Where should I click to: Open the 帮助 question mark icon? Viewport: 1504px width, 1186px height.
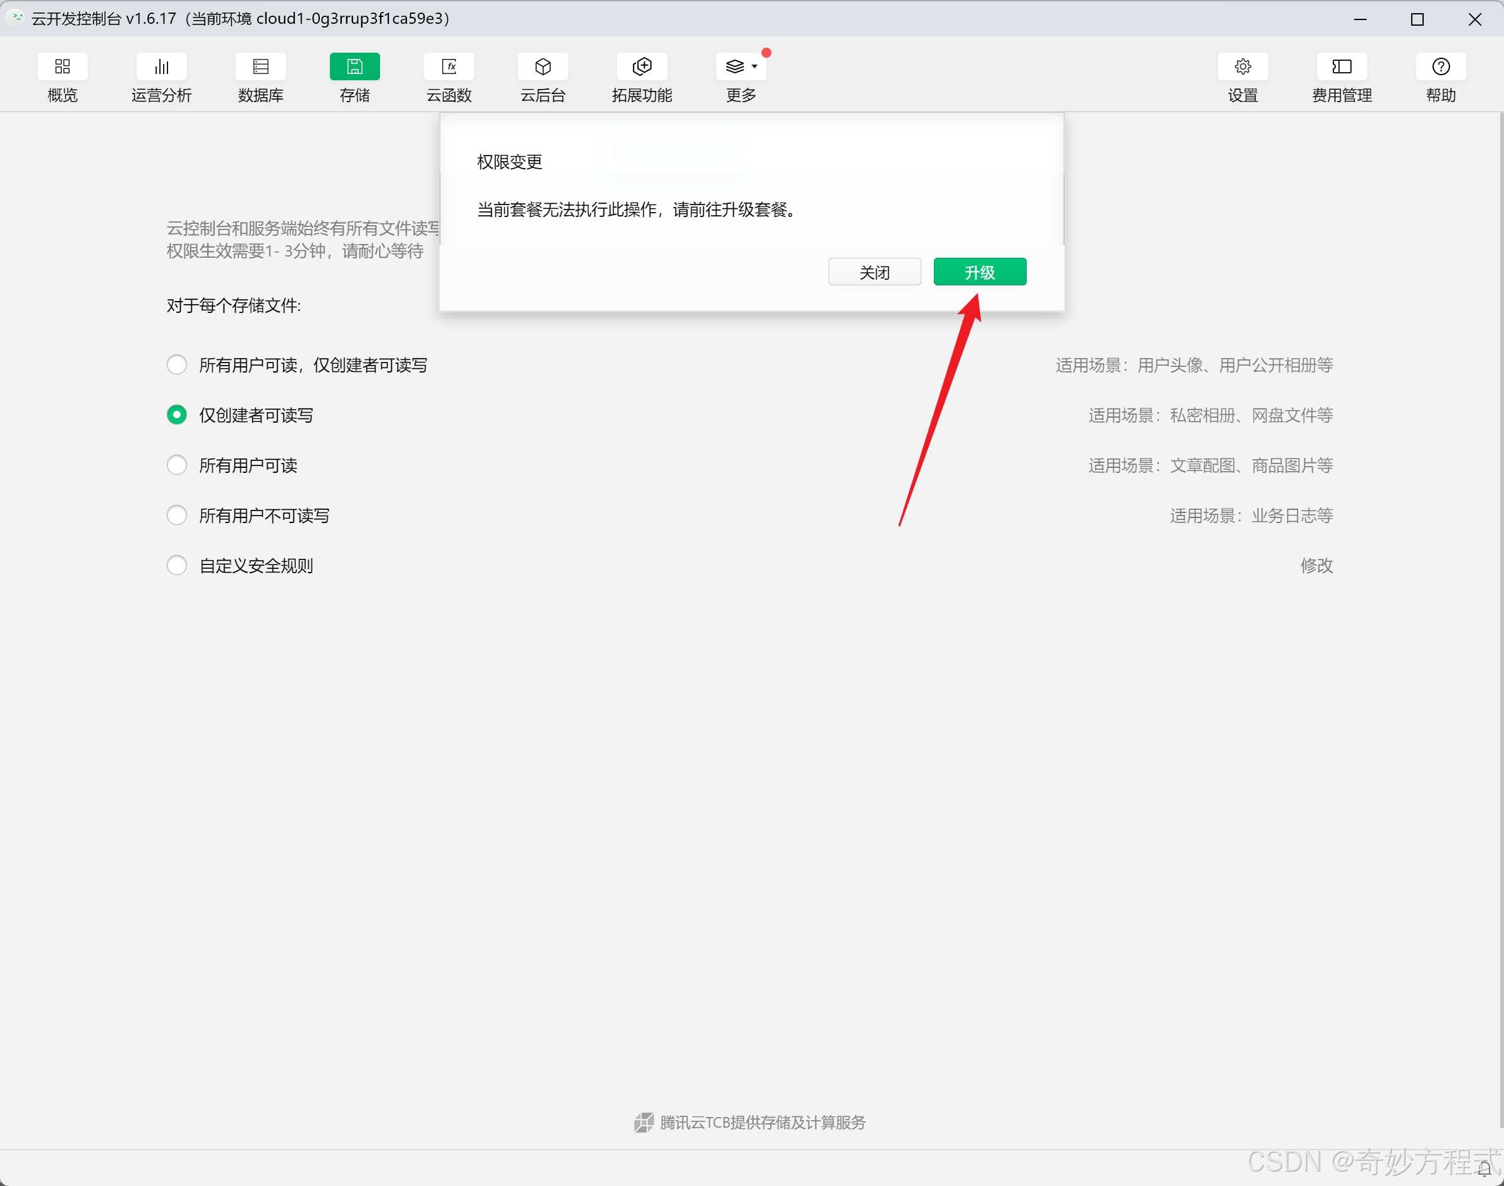pyautogui.click(x=1441, y=66)
